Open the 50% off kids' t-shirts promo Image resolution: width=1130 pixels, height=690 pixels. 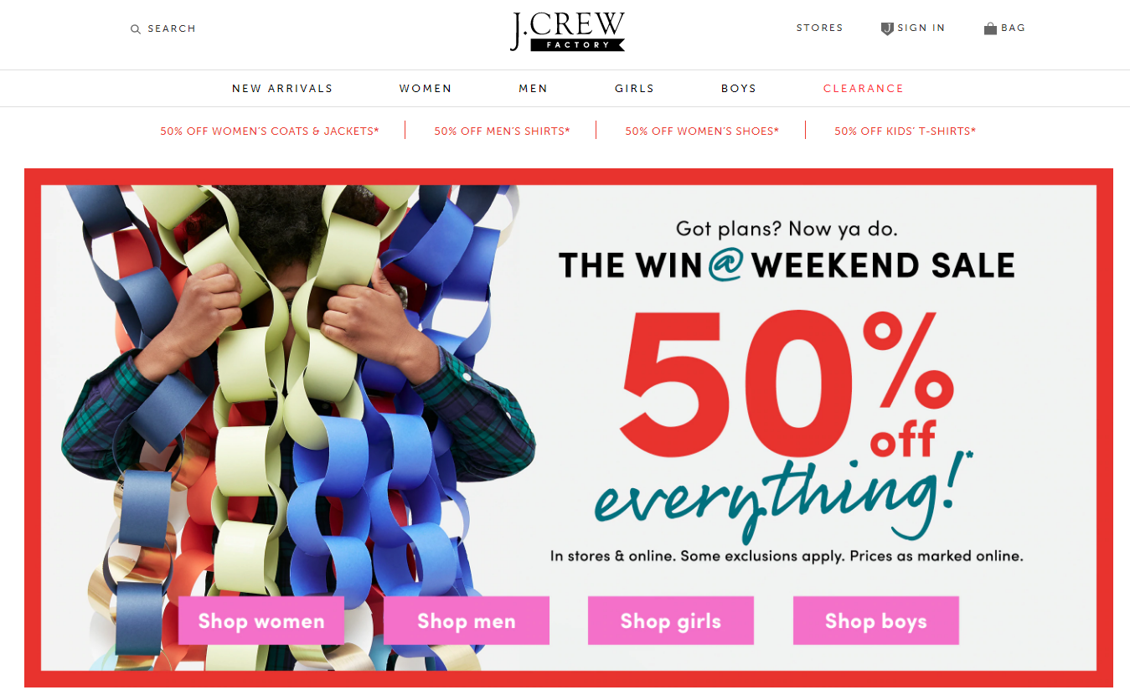click(x=905, y=131)
